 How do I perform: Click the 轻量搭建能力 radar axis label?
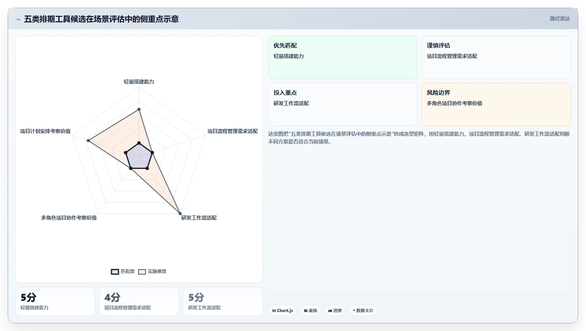[139, 82]
